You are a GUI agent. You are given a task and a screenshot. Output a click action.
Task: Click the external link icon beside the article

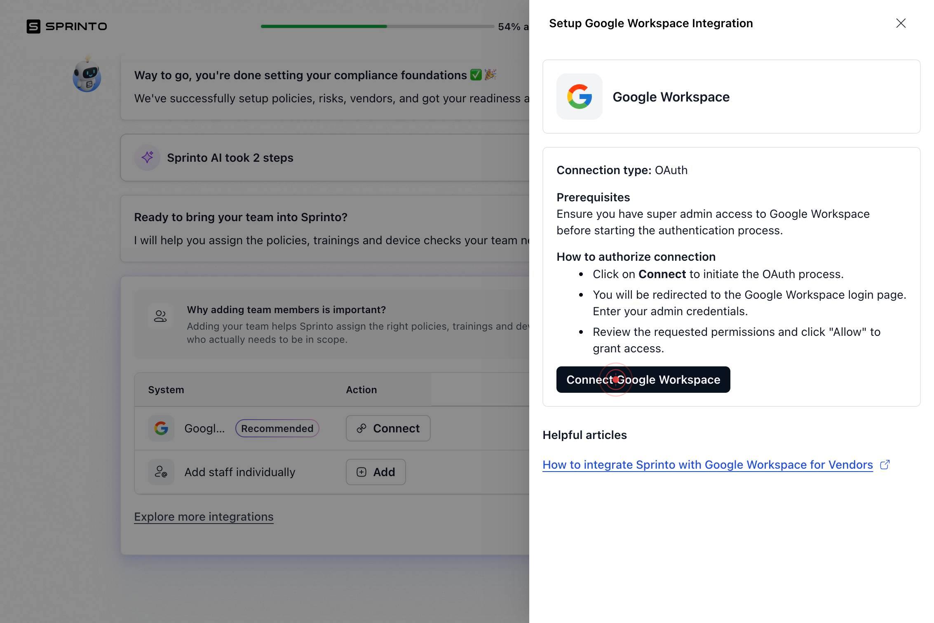(885, 465)
